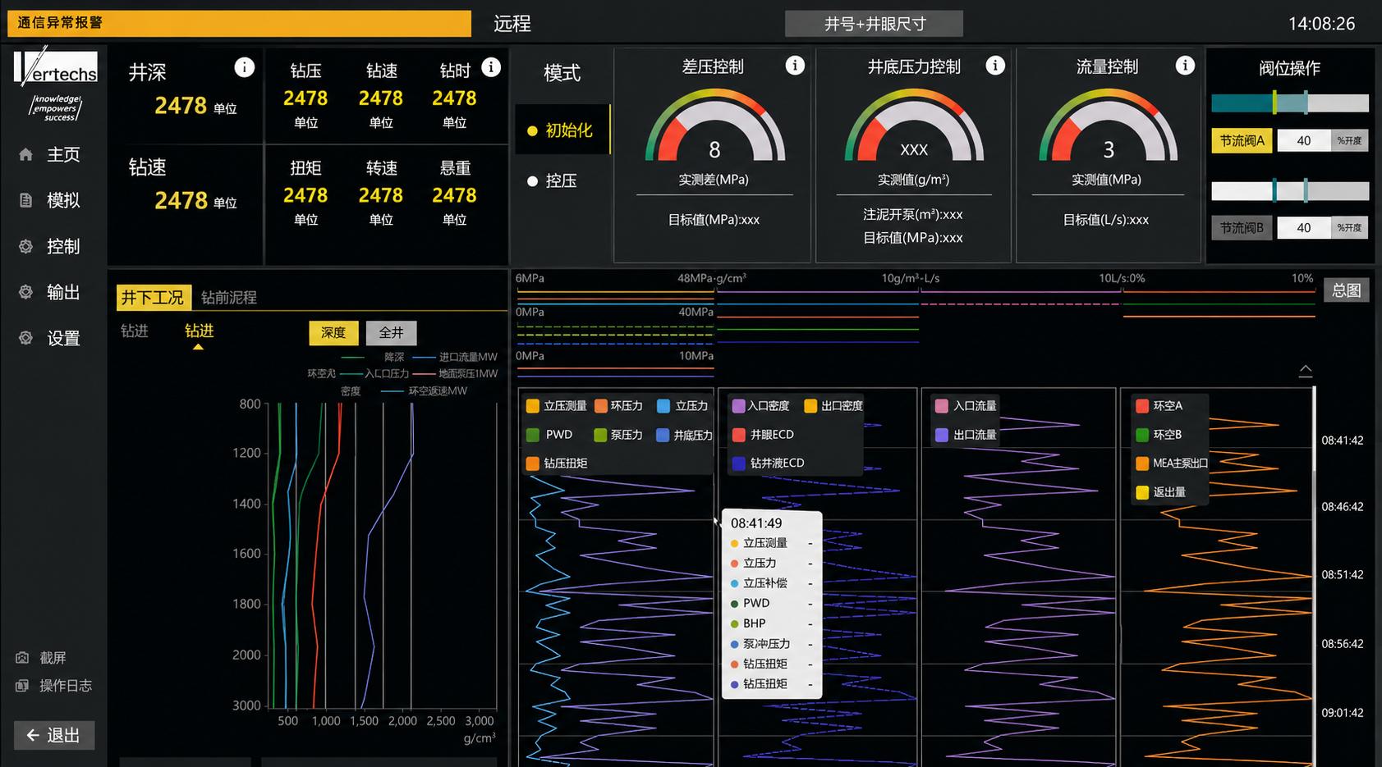Switch to the 井下工况 tab
The height and width of the screenshot is (767, 1382).
(x=154, y=297)
